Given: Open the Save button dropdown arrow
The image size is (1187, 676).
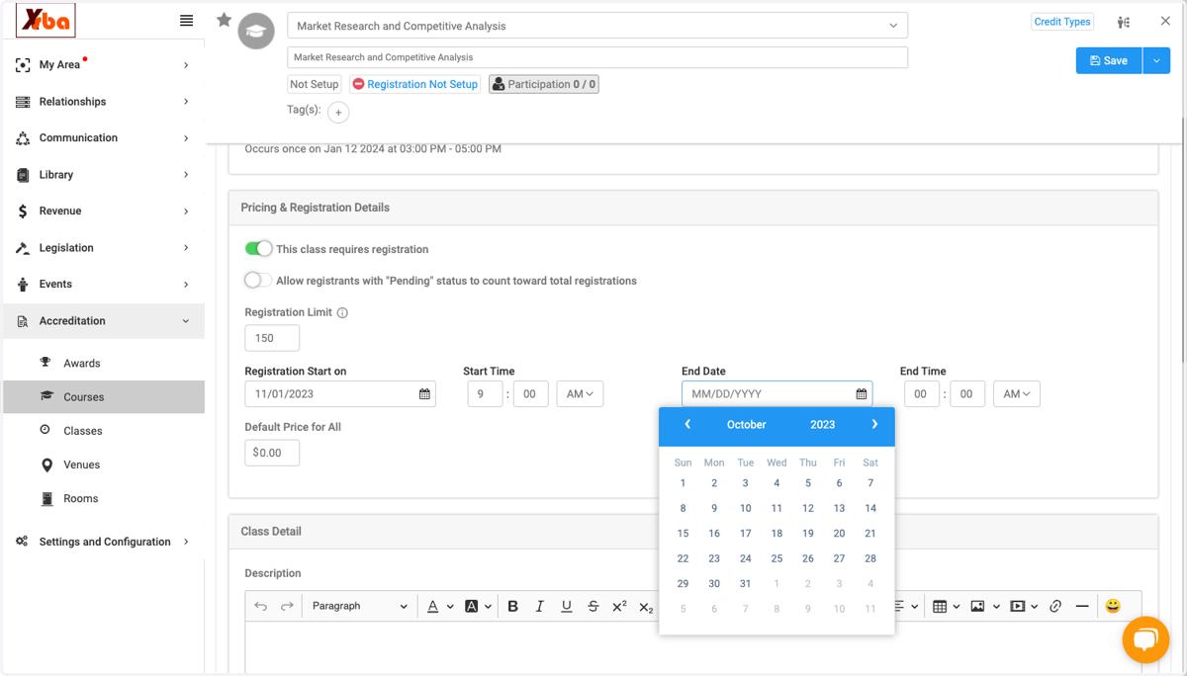Looking at the screenshot, I should tap(1156, 60).
